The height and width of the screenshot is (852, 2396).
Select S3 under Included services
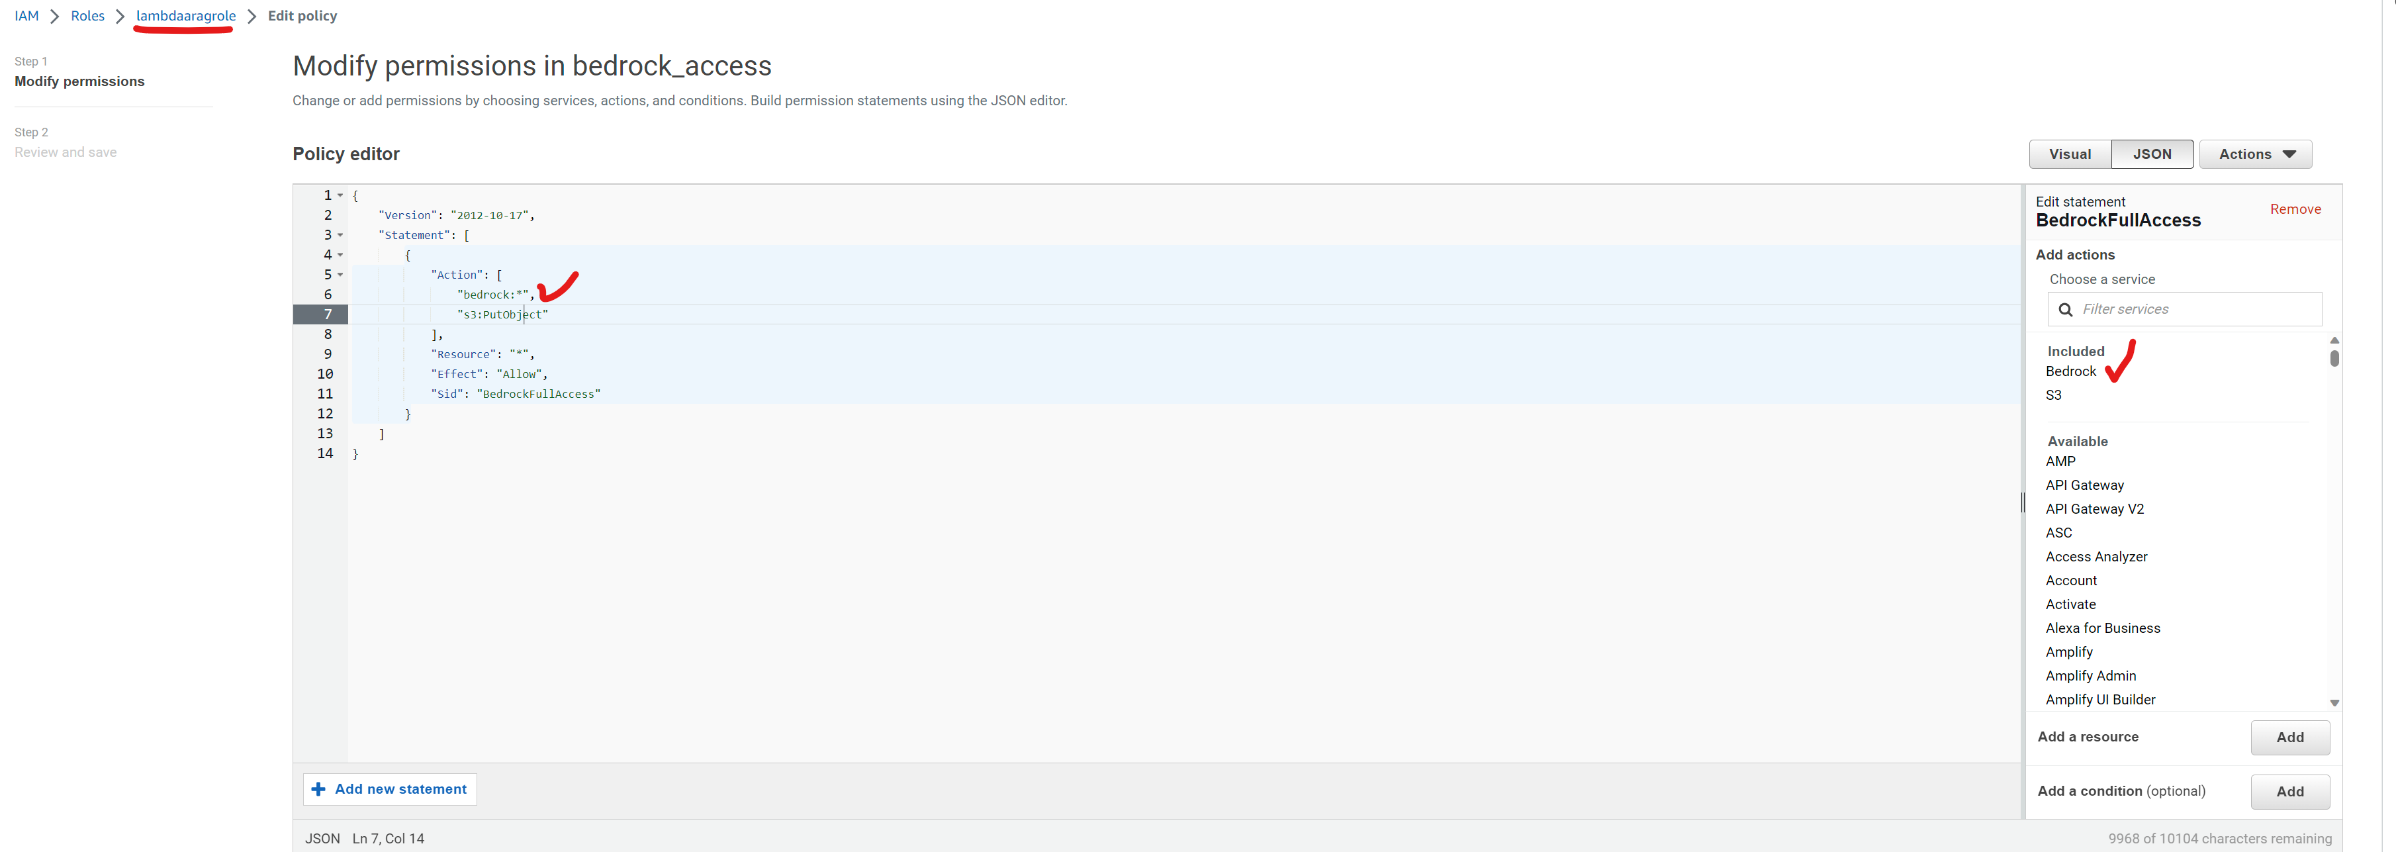point(2054,395)
